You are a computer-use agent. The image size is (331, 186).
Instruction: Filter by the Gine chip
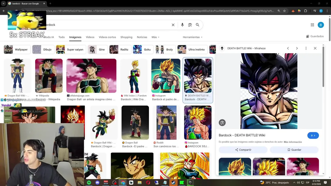point(98,49)
